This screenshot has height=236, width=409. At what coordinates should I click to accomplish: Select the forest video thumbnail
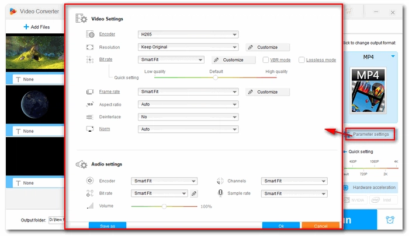(35, 52)
